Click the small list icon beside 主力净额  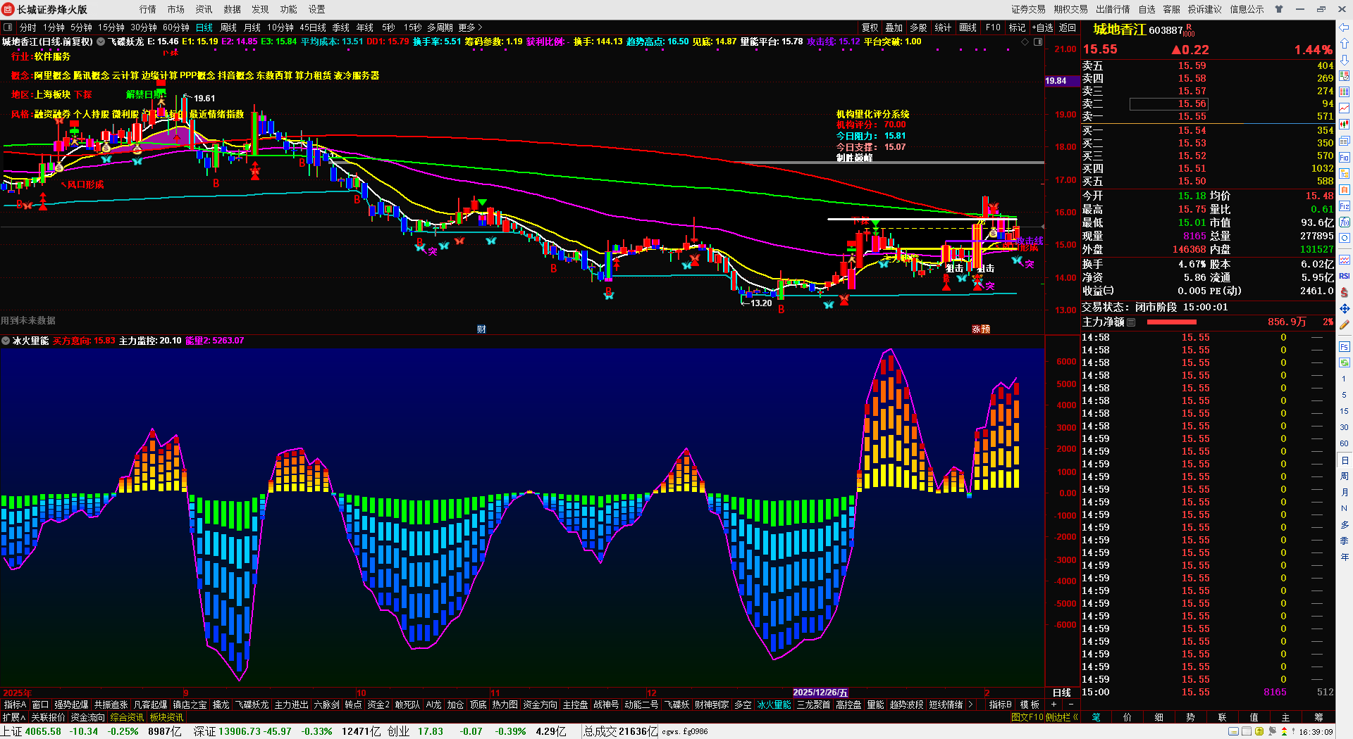(1131, 322)
